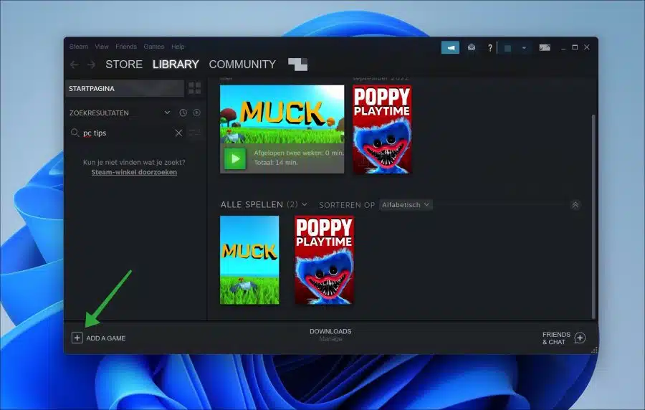Open Big Picture mode icon

click(x=545, y=48)
